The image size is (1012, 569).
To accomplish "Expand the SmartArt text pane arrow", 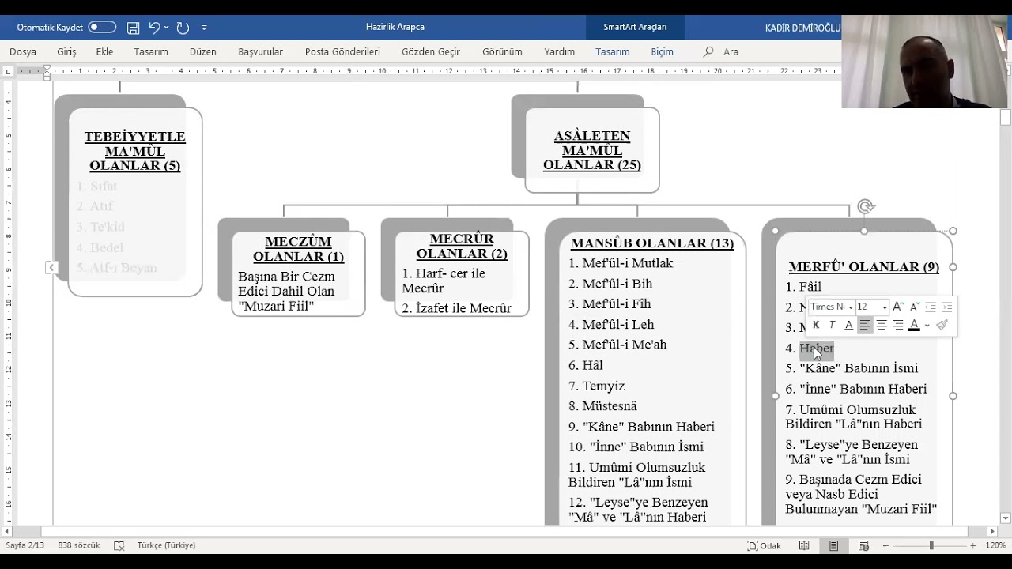I will coord(51,268).
